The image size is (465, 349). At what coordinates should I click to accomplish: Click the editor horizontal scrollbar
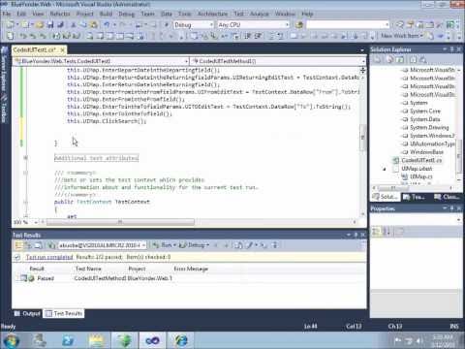(x=121, y=222)
